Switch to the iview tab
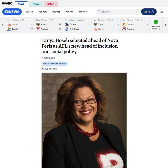 coord(36,4)
